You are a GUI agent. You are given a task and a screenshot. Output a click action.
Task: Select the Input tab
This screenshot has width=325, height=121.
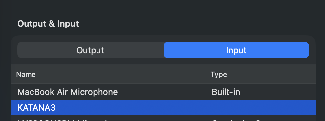tap(236, 50)
